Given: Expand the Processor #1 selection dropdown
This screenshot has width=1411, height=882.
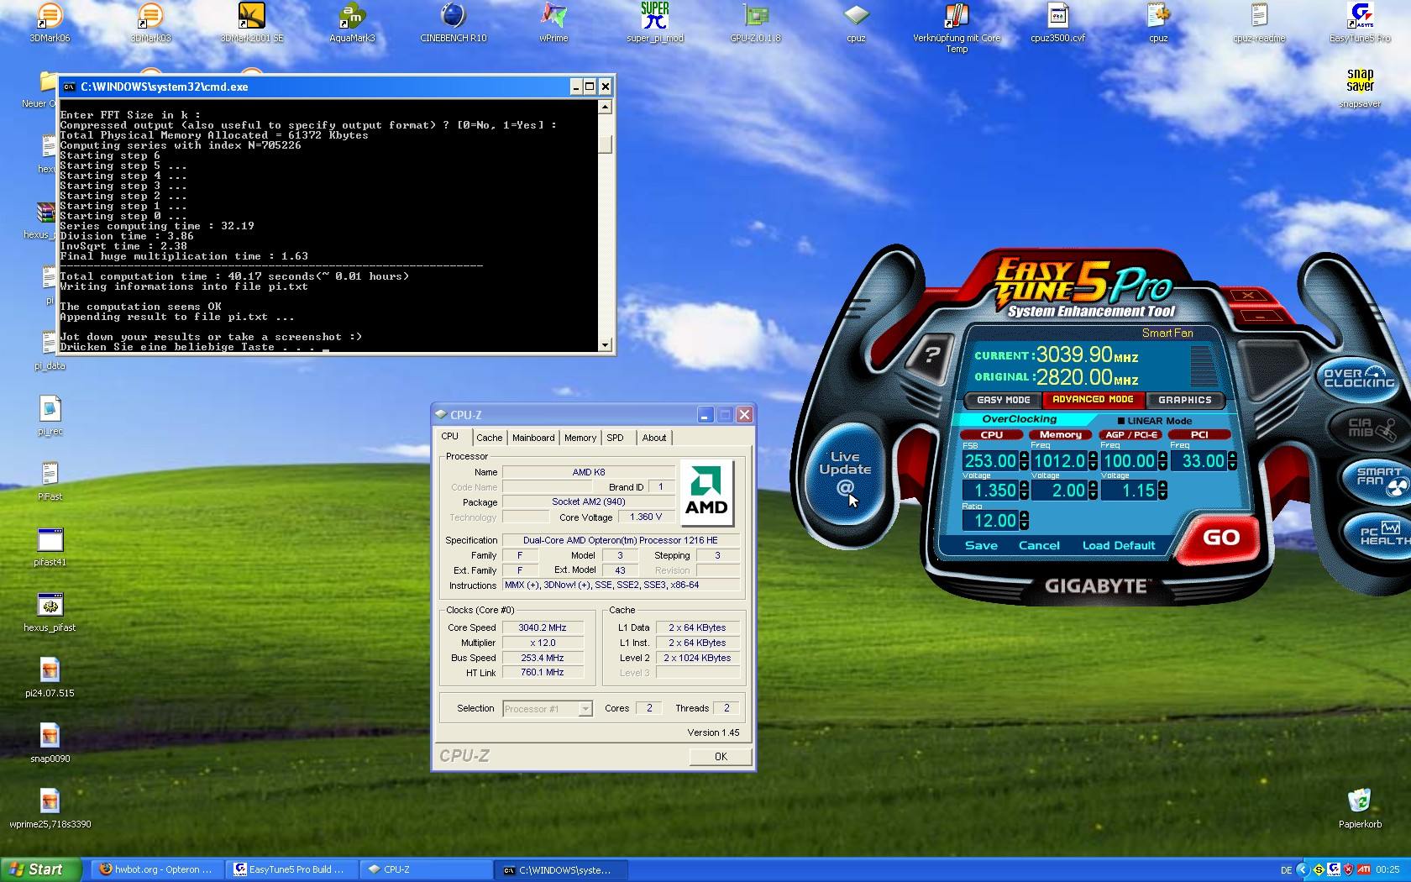Looking at the screenshot, I should tap(585, 709).
